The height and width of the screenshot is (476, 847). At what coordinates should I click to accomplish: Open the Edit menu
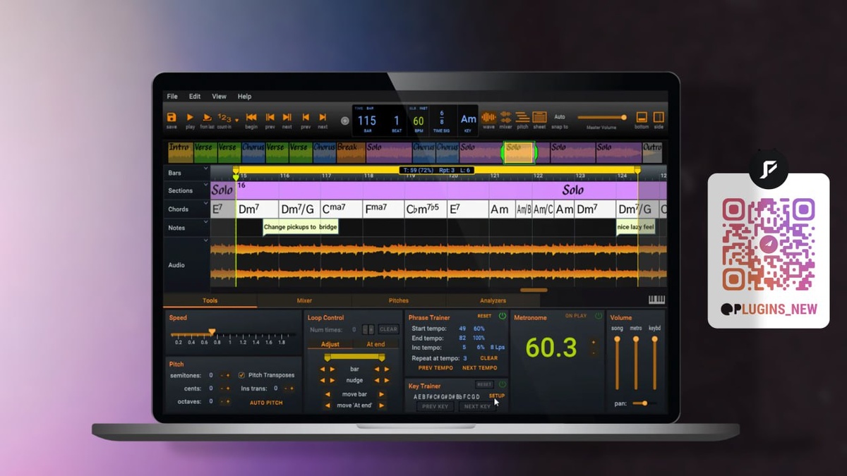click(x=195, y=97)
